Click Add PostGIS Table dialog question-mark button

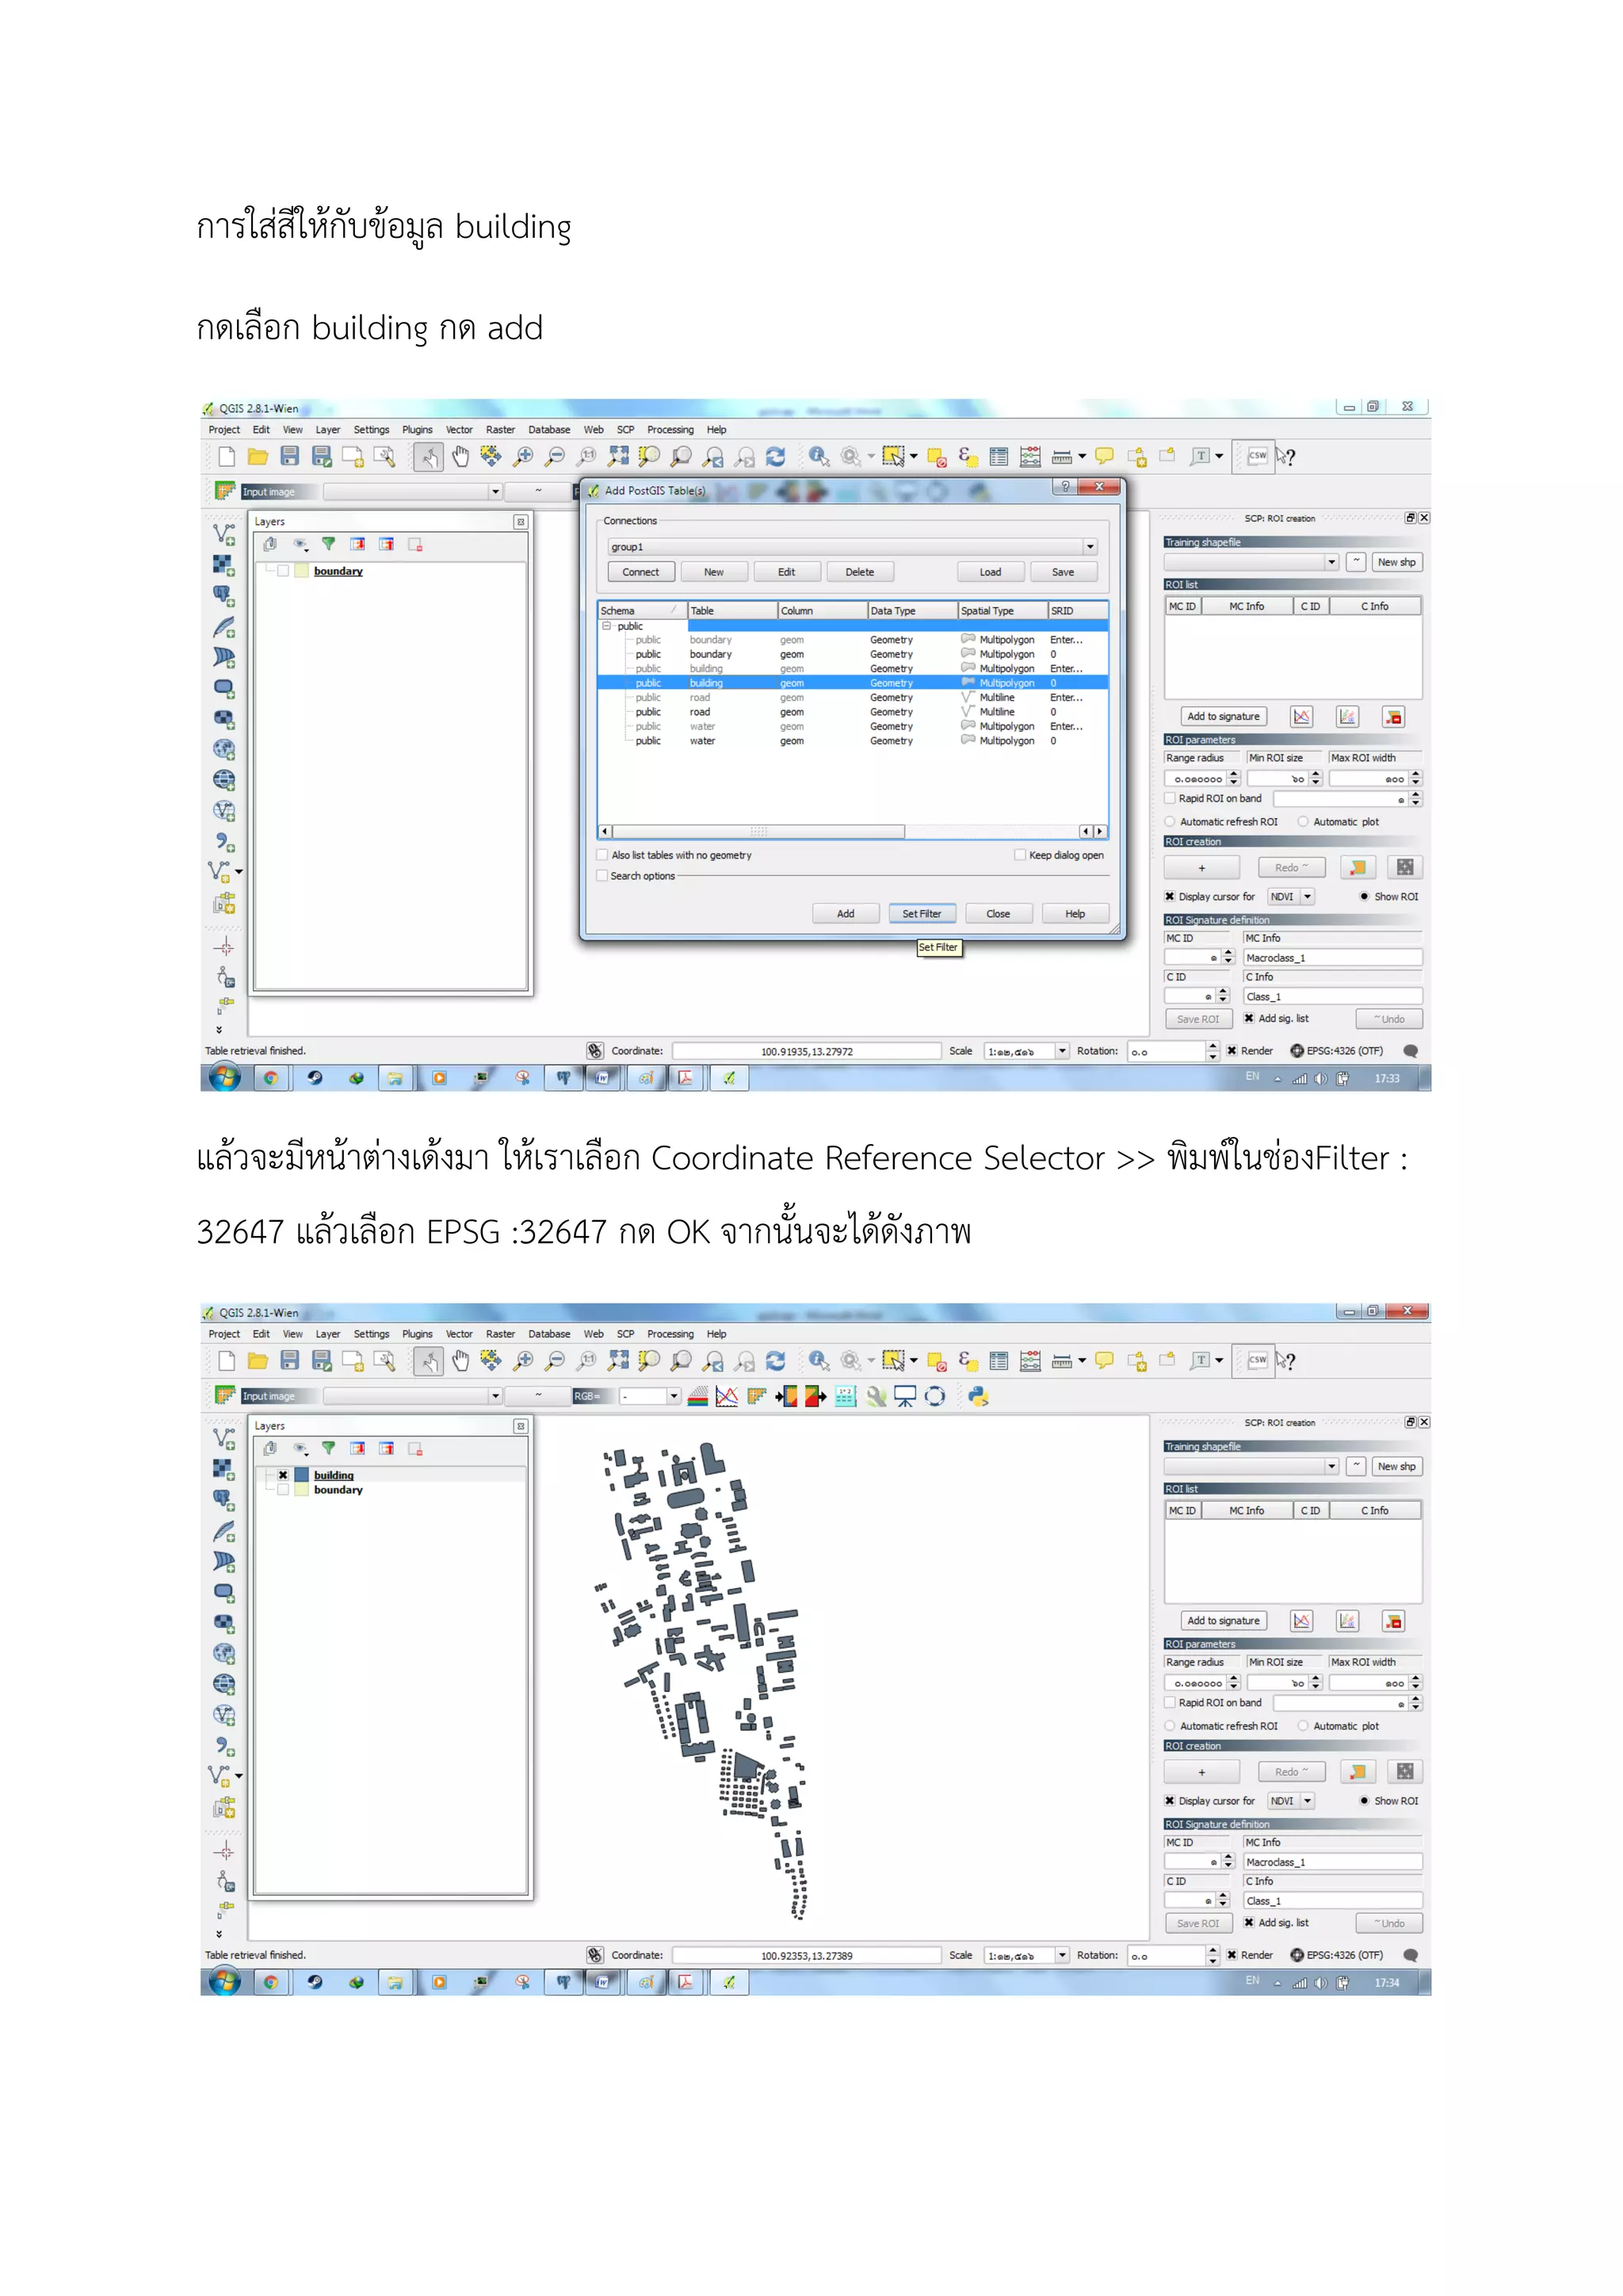click(1065, 487)
